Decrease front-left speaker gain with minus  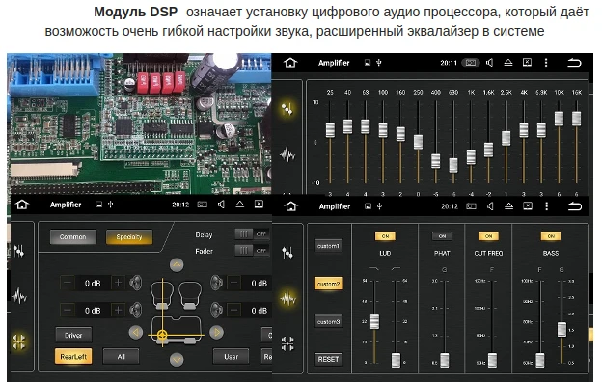tap(68, 283)
